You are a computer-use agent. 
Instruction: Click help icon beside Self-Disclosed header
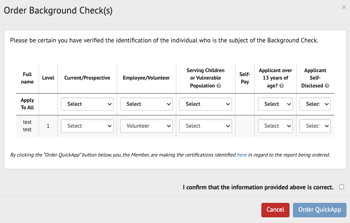(327, 86)
